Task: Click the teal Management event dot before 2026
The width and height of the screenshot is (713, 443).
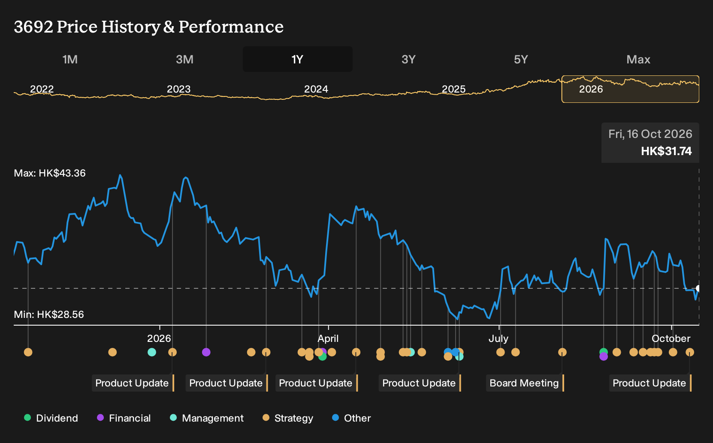Action: click(151, 352)
